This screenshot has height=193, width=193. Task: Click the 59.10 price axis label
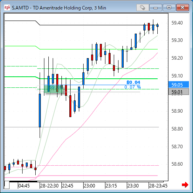tap(177, 76)
